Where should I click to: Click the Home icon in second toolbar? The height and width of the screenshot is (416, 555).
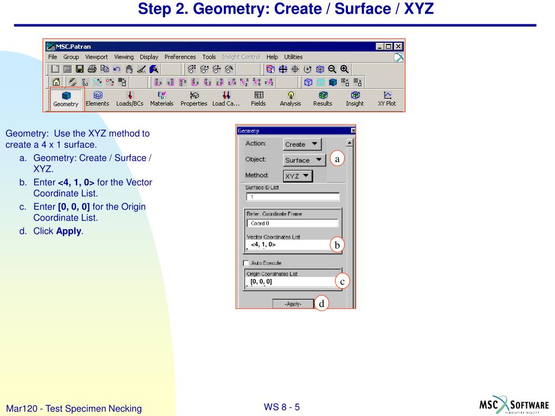coord(56,82)
